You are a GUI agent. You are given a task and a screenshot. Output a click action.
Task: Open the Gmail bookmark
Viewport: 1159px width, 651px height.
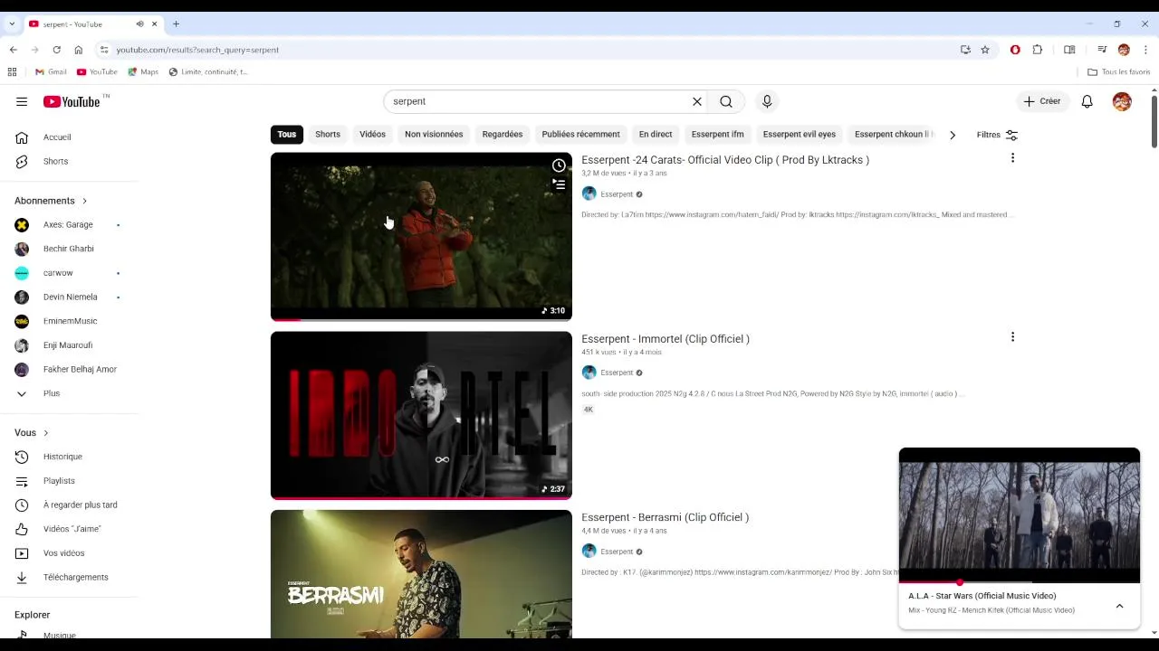pyautogui.click(x=51, y=72)
